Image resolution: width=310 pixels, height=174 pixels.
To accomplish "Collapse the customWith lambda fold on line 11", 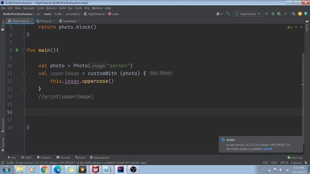I will [x=25, y=73].
